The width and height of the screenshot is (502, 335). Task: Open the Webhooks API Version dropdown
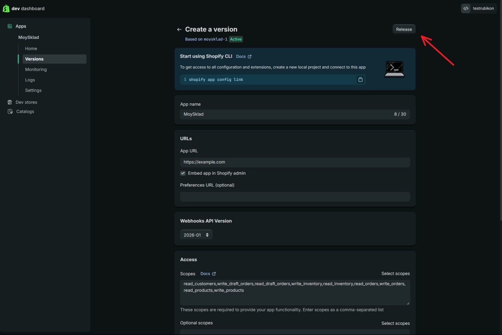tap(196, 235)
